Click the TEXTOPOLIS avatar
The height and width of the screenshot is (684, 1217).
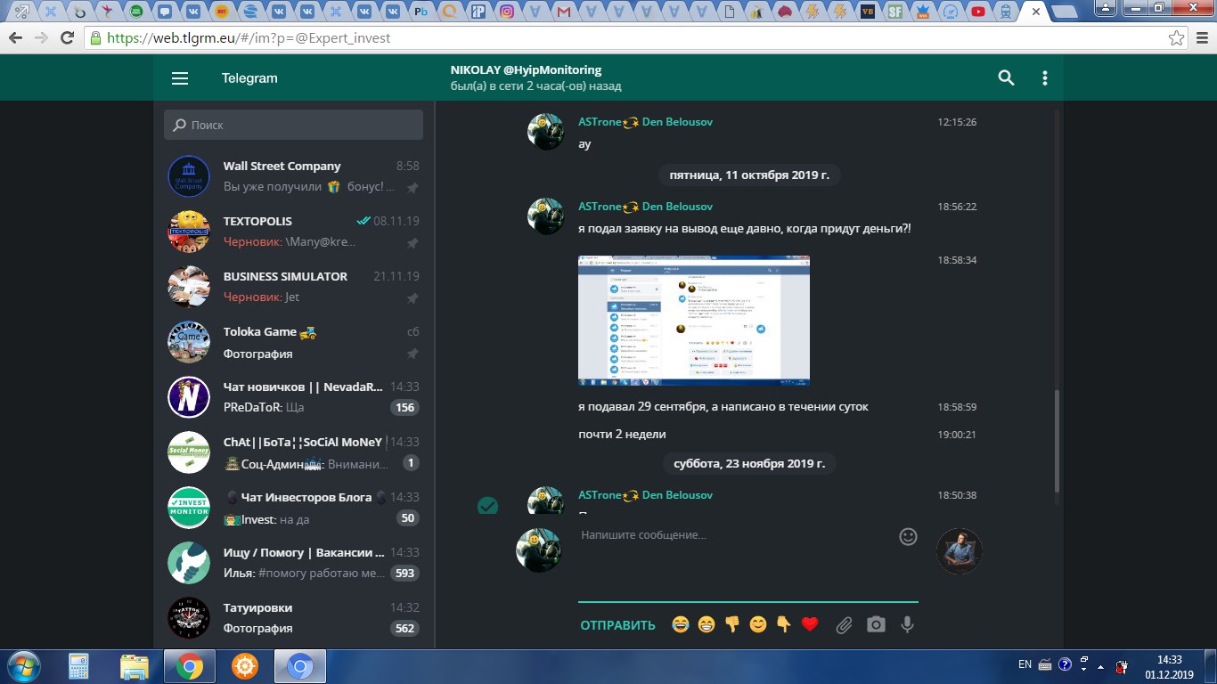pos(189,232)
